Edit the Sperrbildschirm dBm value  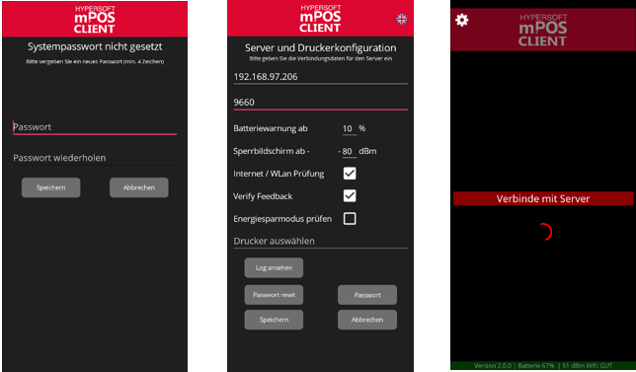(349, 152)
